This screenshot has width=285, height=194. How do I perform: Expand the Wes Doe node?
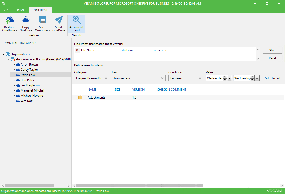click(x=14, y=101)
